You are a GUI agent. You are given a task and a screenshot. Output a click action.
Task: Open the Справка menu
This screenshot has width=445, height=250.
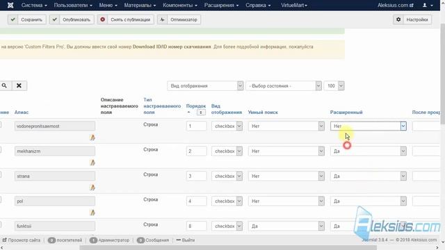[258, 5]
